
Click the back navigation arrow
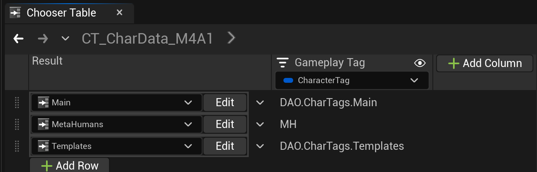point(19,38)
